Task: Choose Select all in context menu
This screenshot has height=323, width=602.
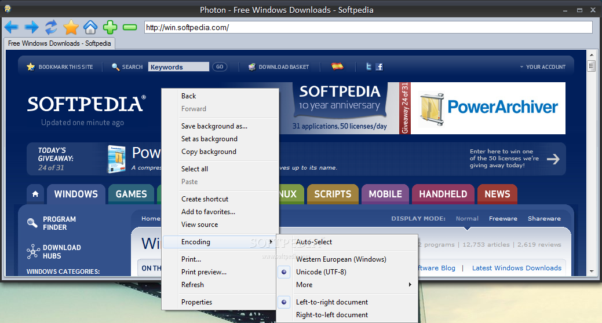Action: coord(220,169)
